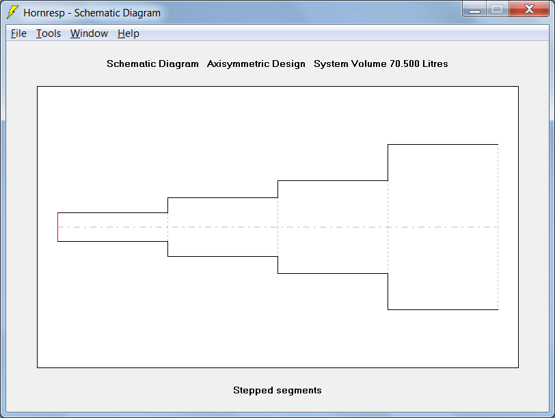Click the 'Axisymmetric Design' label

256,64
